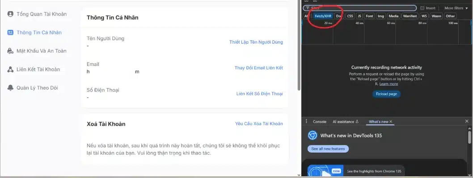473x178 pixels.
Task: Click the network Filter input field
Action: [359, 8]
